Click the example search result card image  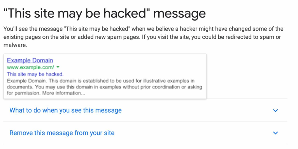point(105,76)
